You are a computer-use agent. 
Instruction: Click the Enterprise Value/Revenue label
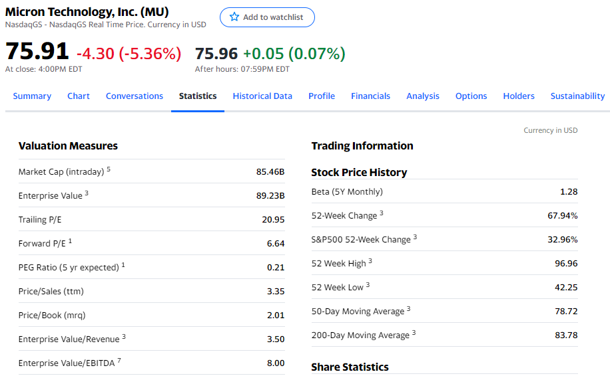pos(69,339)
